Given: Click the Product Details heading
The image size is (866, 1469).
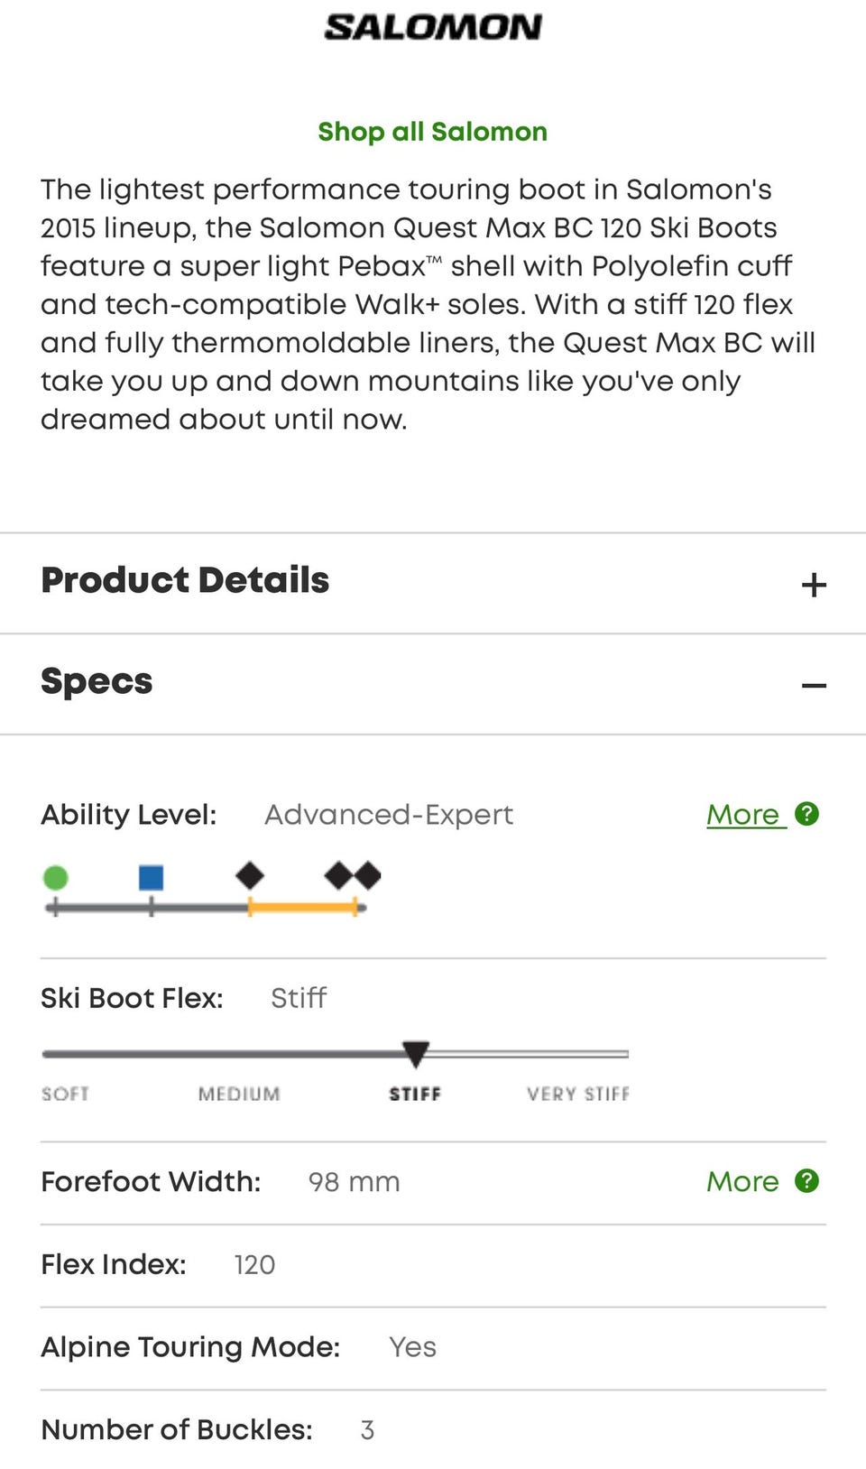Looking at the screenshot, I should 185,580.
